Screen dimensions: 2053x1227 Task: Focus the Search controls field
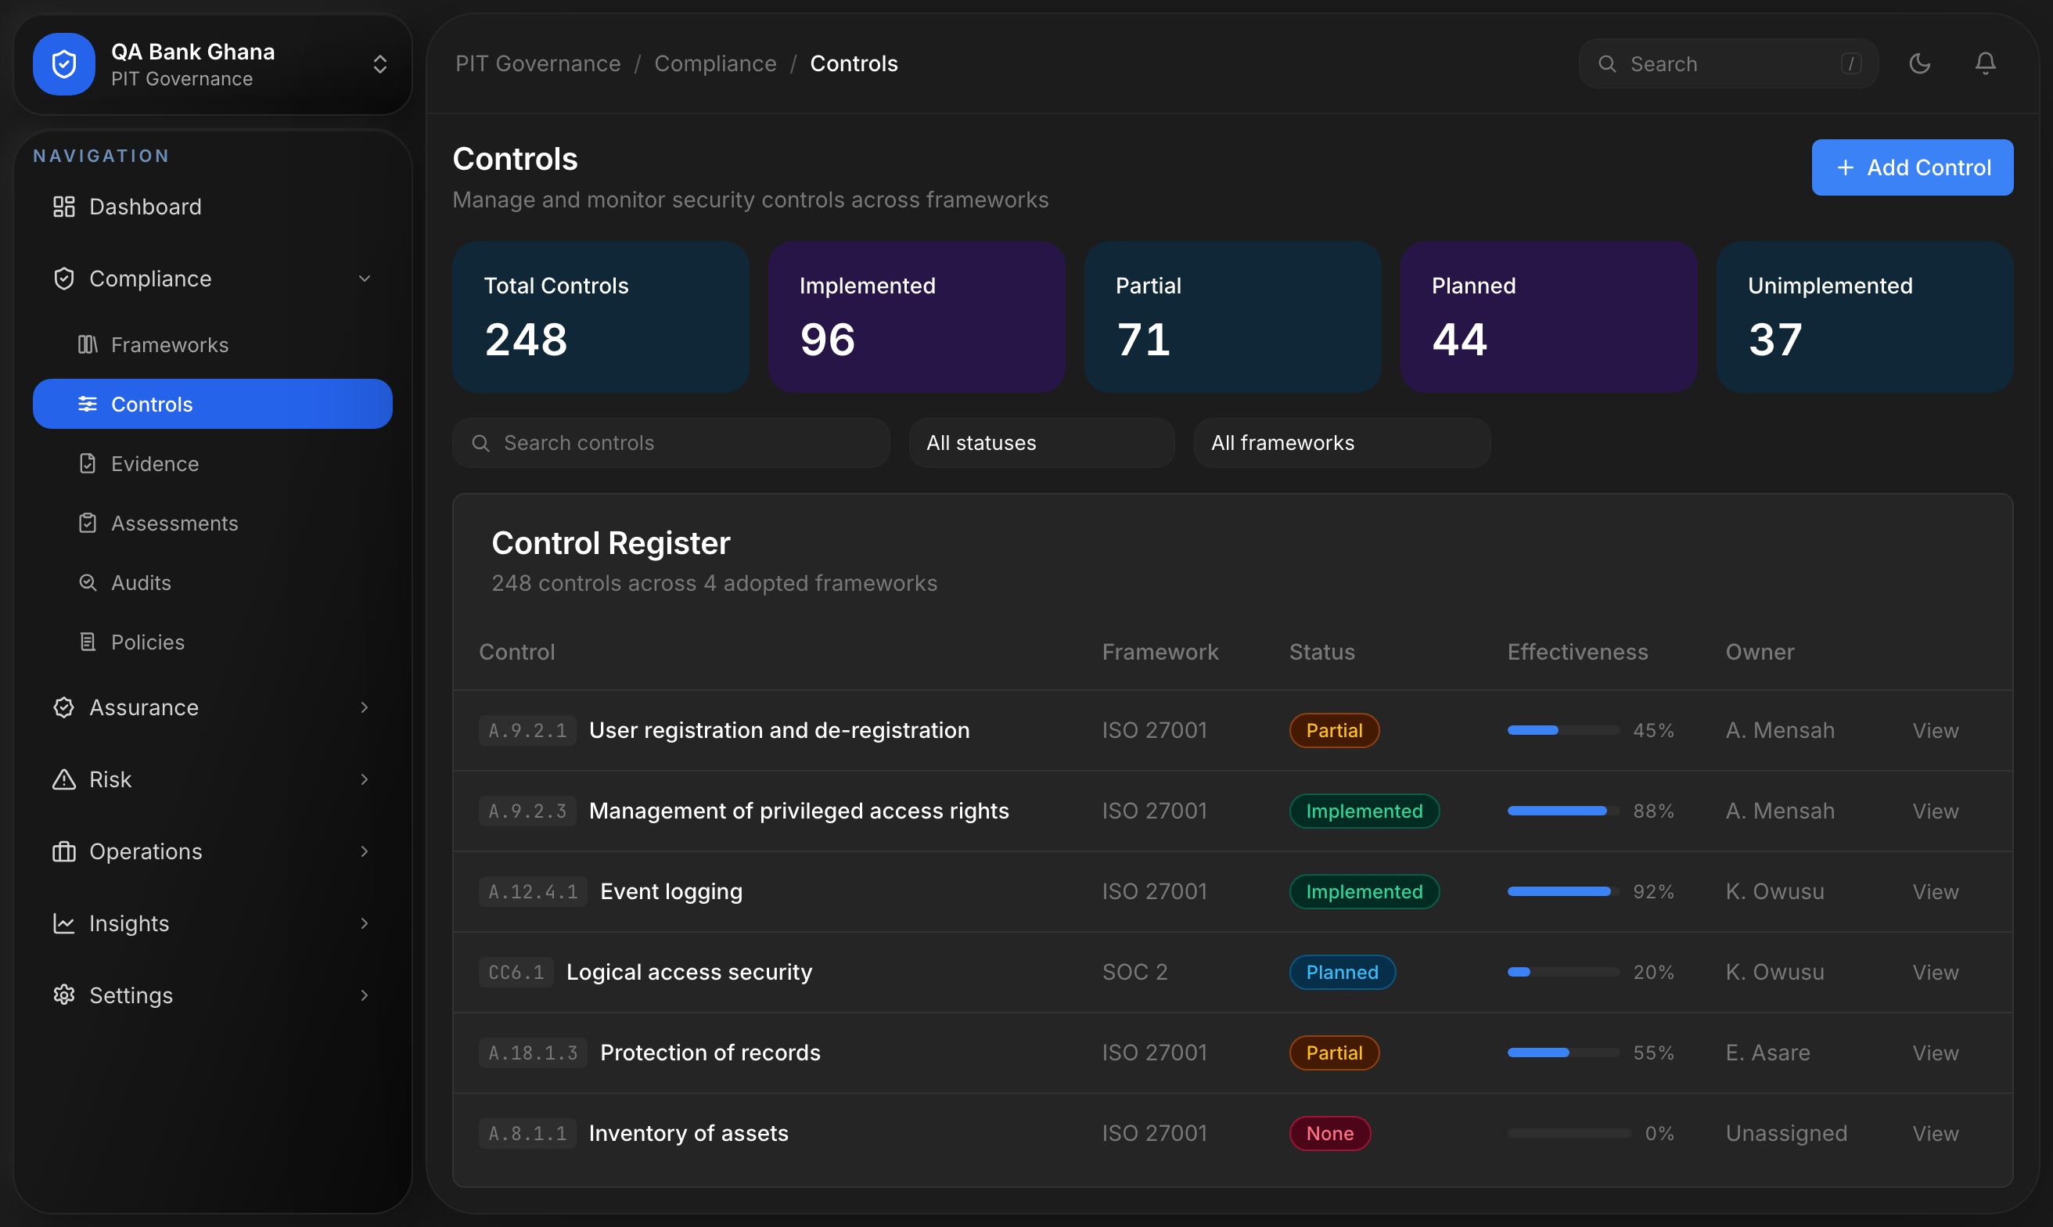671,443
